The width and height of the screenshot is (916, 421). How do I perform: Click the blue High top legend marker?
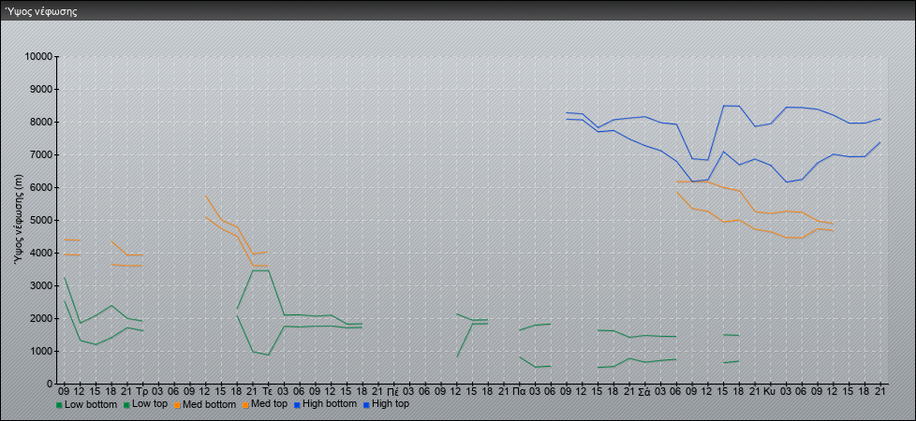click(366, 405)
